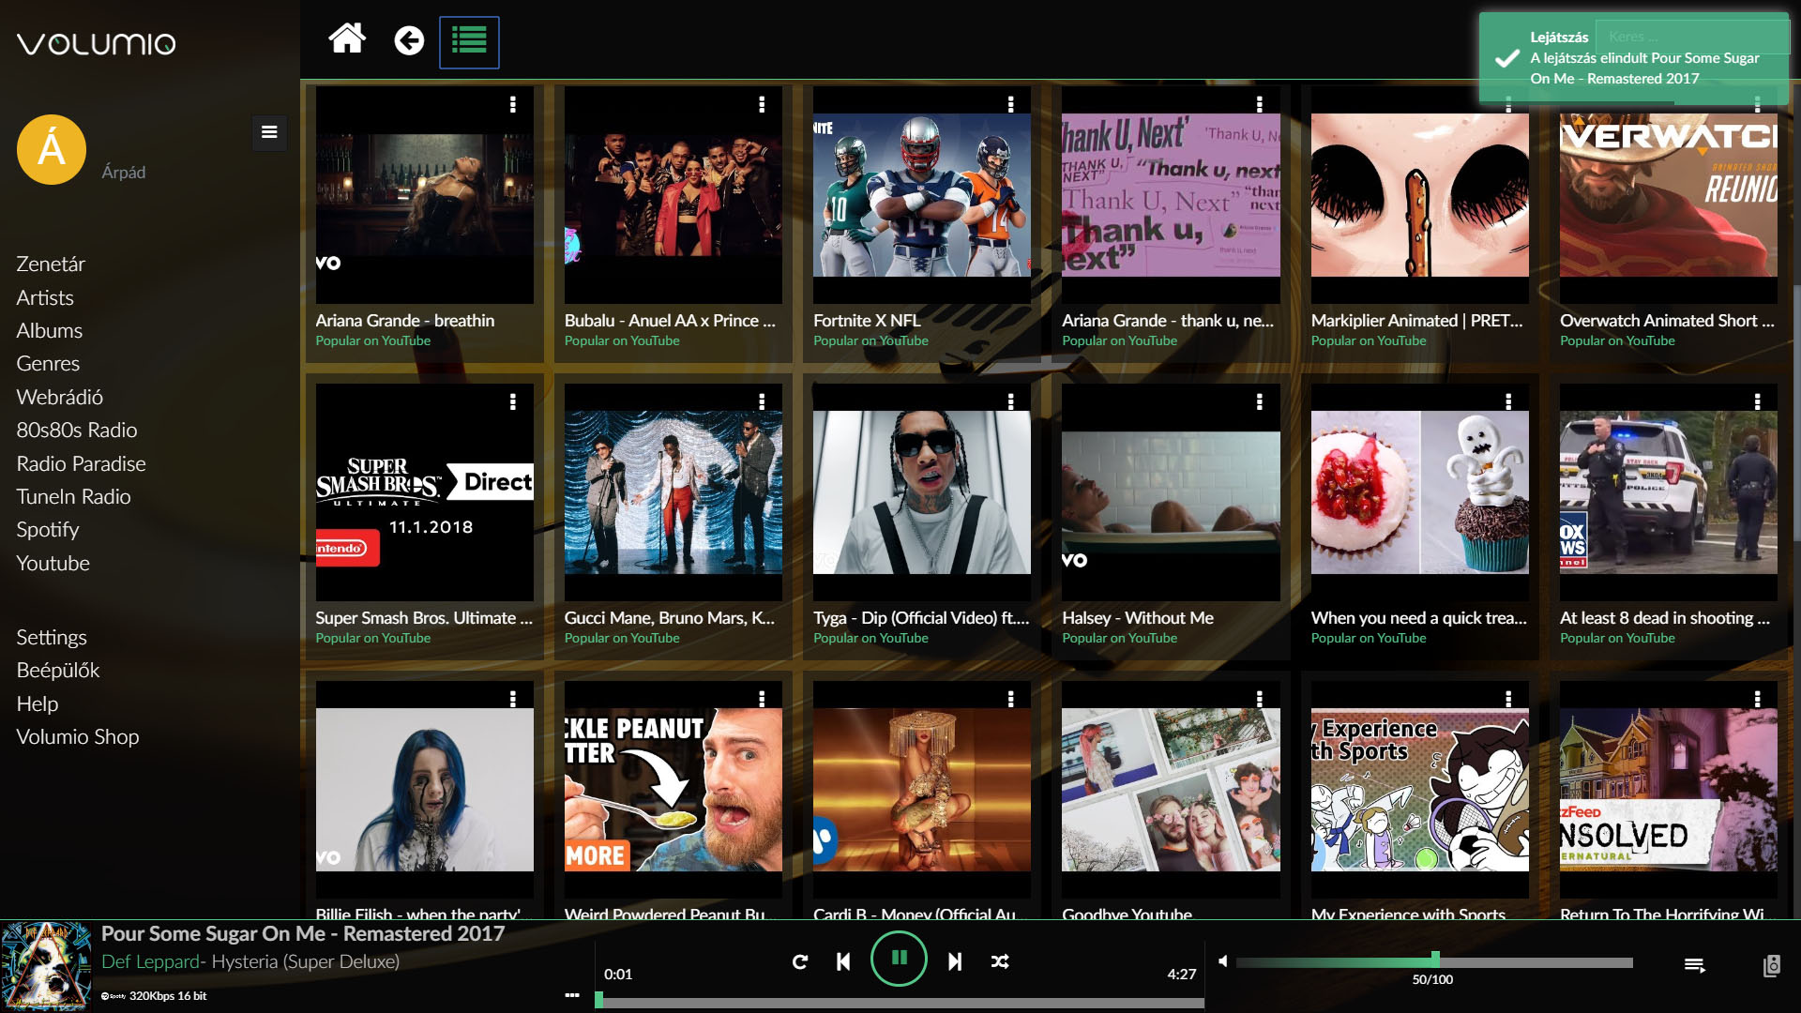Open options menu for At least 8 dead in shooting
The height and width of the screenshot is (1013, 1801).
[1757, 401]
